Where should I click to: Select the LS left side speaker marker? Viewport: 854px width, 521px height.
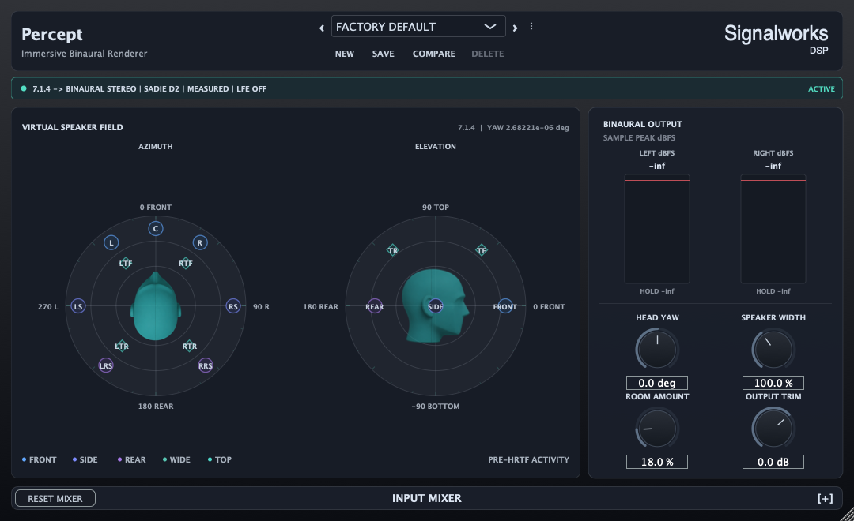(x=78, y=306)
